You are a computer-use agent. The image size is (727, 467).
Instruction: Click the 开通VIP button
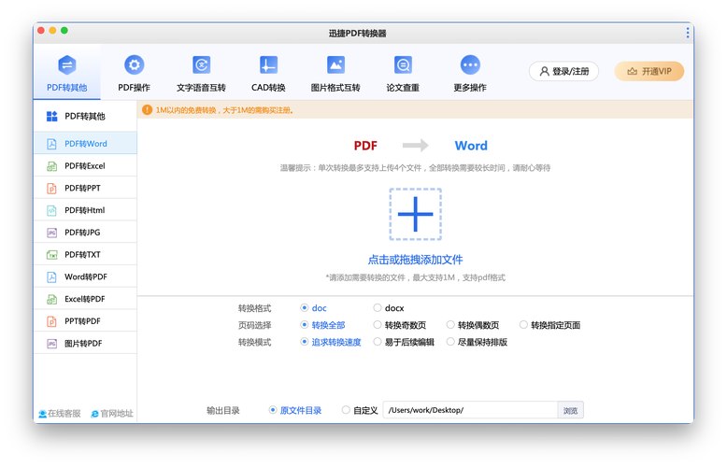(649, 71)
